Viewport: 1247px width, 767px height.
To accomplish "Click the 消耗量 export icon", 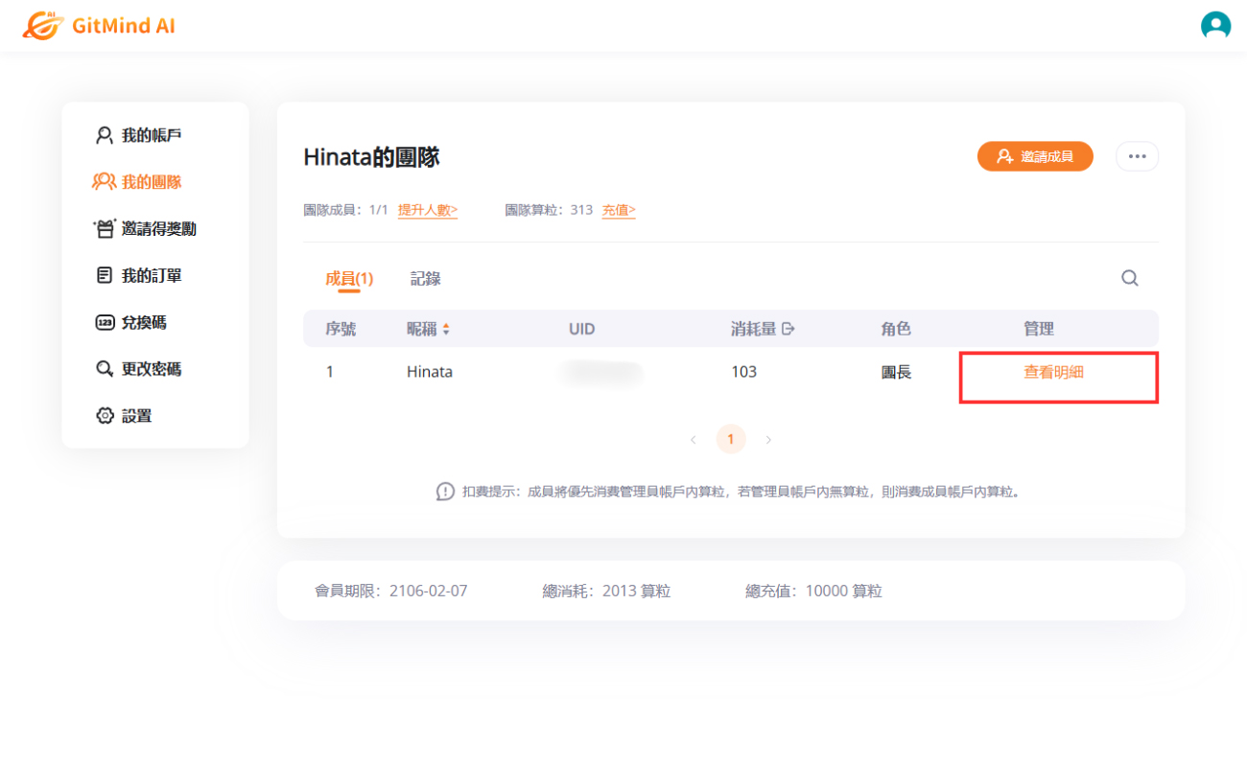I will click(788, 329).
